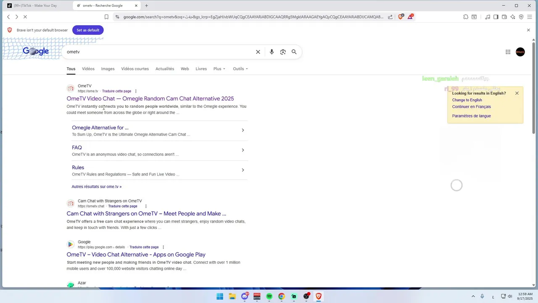The height and width of the screenshot is (303, 538).
Task: Open the Google logo homepage link
Action: tap(36, 51)
